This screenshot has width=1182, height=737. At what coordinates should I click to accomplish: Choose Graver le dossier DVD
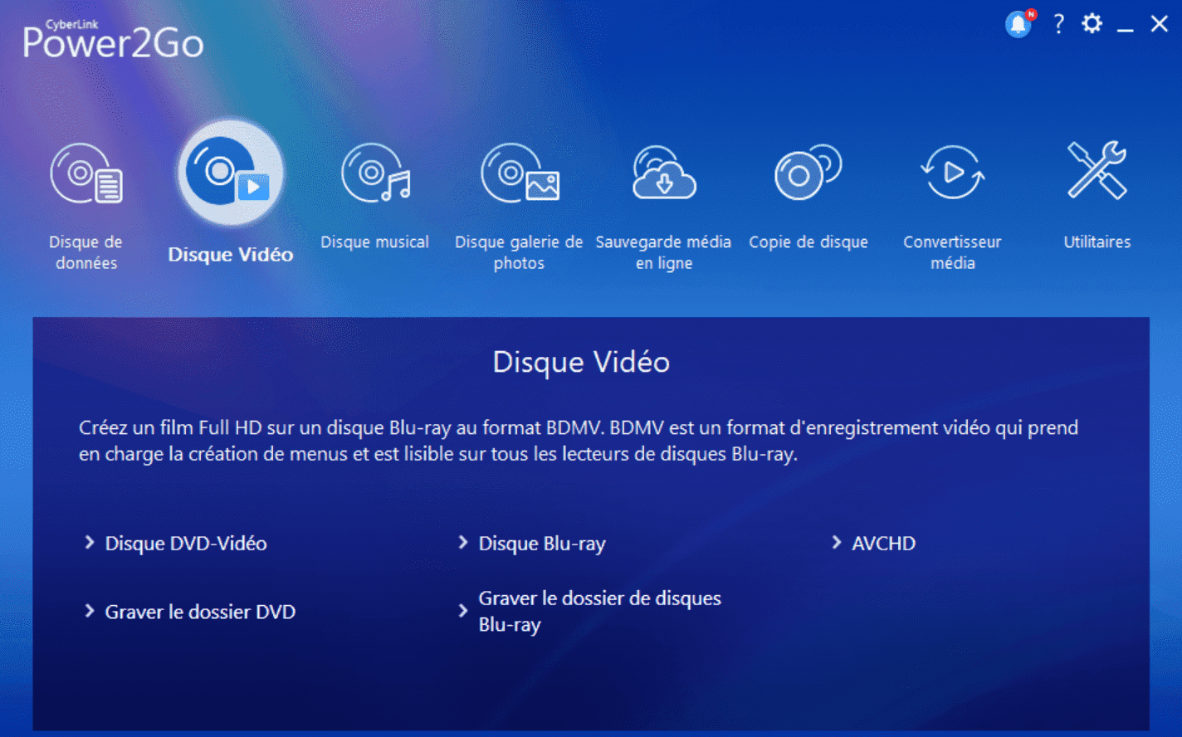coord(200,612)
